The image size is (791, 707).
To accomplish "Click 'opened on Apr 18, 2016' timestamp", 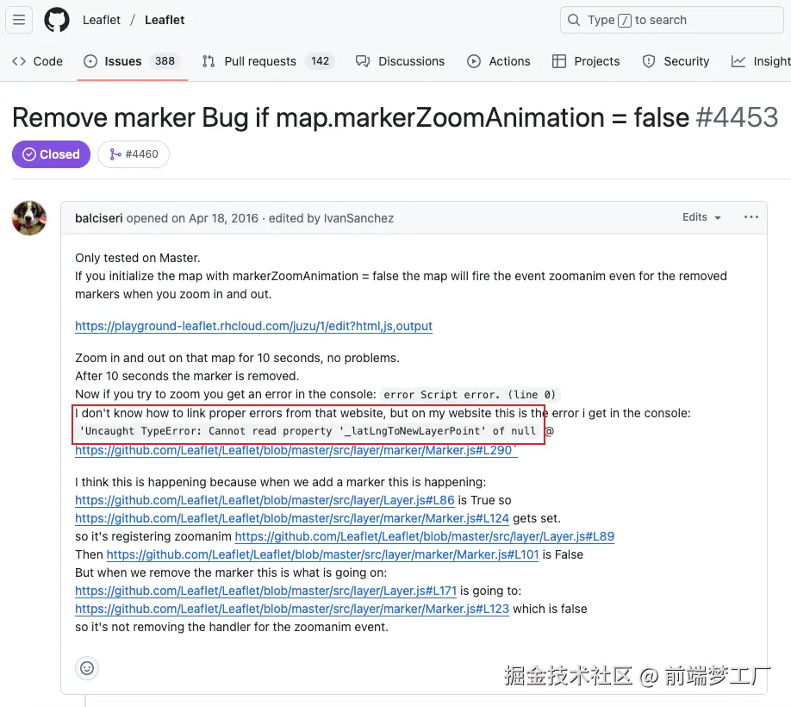I will pos(192,218).
